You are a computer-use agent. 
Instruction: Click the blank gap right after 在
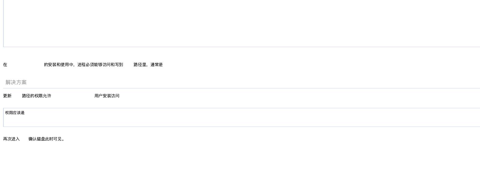(x=26, y=65)
